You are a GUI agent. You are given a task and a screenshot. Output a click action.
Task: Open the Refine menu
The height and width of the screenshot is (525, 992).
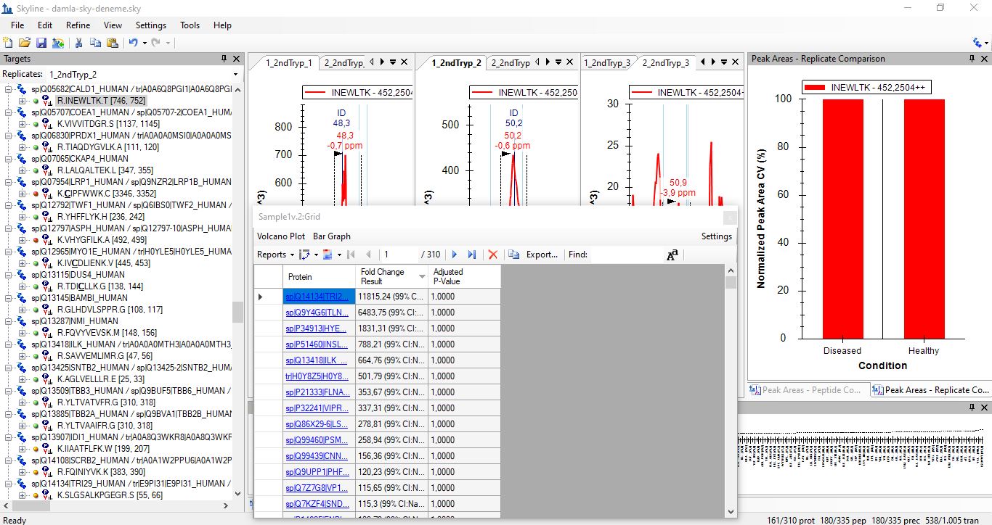click(x=78, y=25)
